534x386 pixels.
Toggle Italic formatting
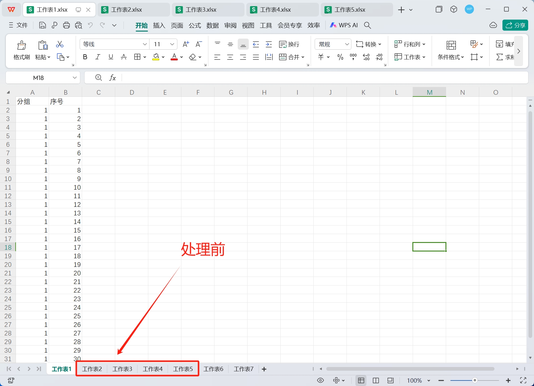98,57
